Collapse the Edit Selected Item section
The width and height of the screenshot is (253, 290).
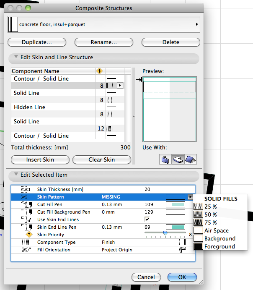click(x=16, y=174)
